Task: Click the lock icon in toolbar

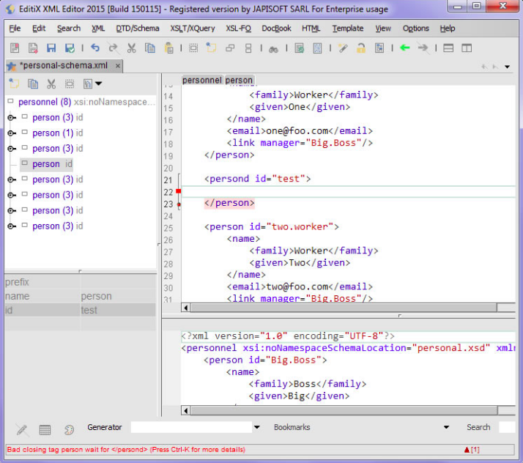Action: click(360, 48)
